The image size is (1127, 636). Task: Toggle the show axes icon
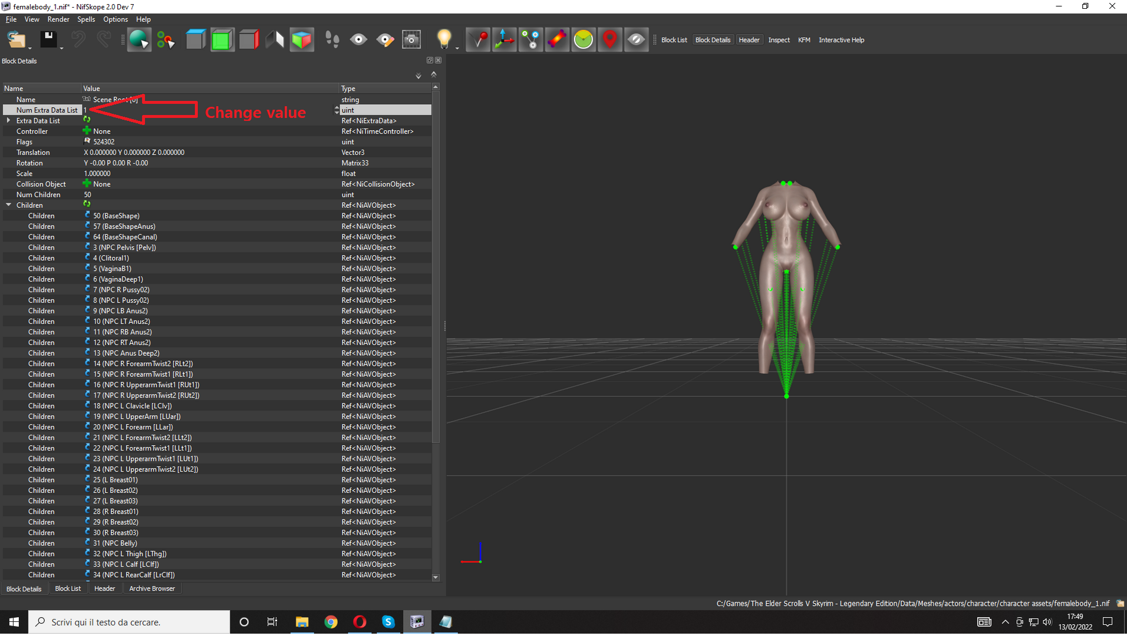504,39
